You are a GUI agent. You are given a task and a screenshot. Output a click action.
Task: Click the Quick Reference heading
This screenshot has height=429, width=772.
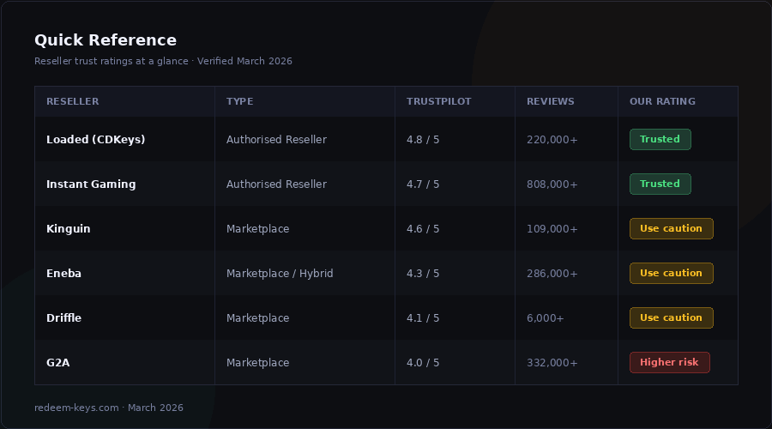106,40
